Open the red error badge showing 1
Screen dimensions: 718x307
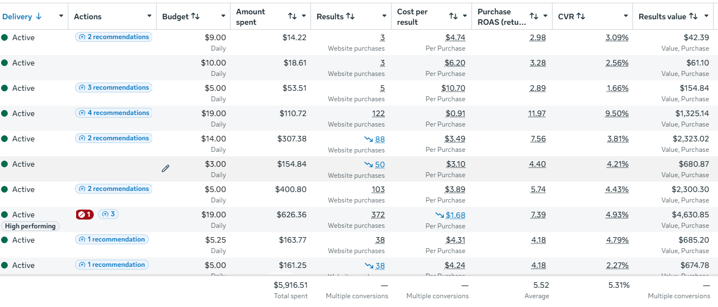pyautogui.click(x=85, y=214)
